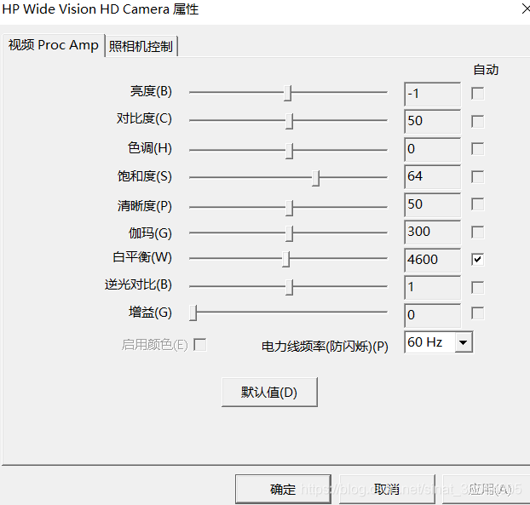Enable auto checkbox for 伽玛(G)
530x505 pixels.
pyautogui.click(x=477, y=232)
